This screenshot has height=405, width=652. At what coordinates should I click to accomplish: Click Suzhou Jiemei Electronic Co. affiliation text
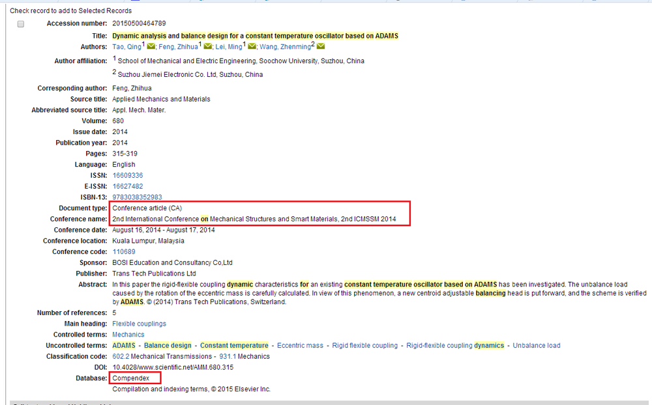[x=190, y=75]
